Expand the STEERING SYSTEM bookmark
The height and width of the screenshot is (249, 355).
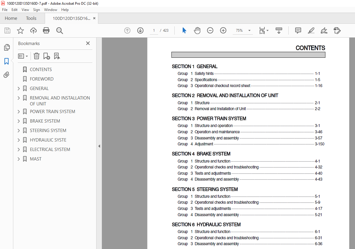[19, 131]
